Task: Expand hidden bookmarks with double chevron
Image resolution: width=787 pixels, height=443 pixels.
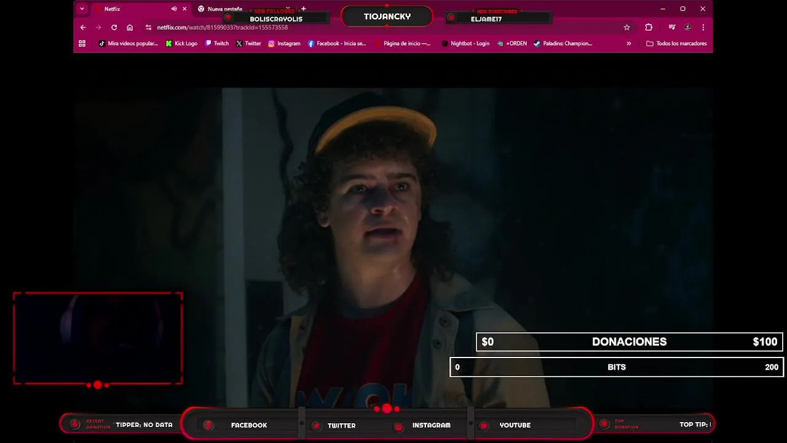Action: [628, 44]
